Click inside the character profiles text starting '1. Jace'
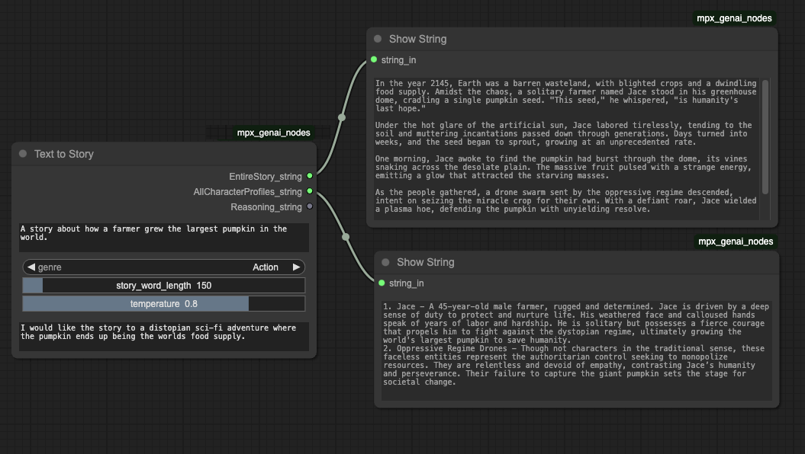Screen dimensions: 805x454 577,350
